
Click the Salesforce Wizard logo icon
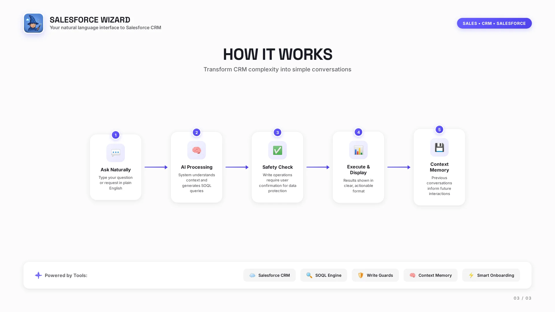34,23
